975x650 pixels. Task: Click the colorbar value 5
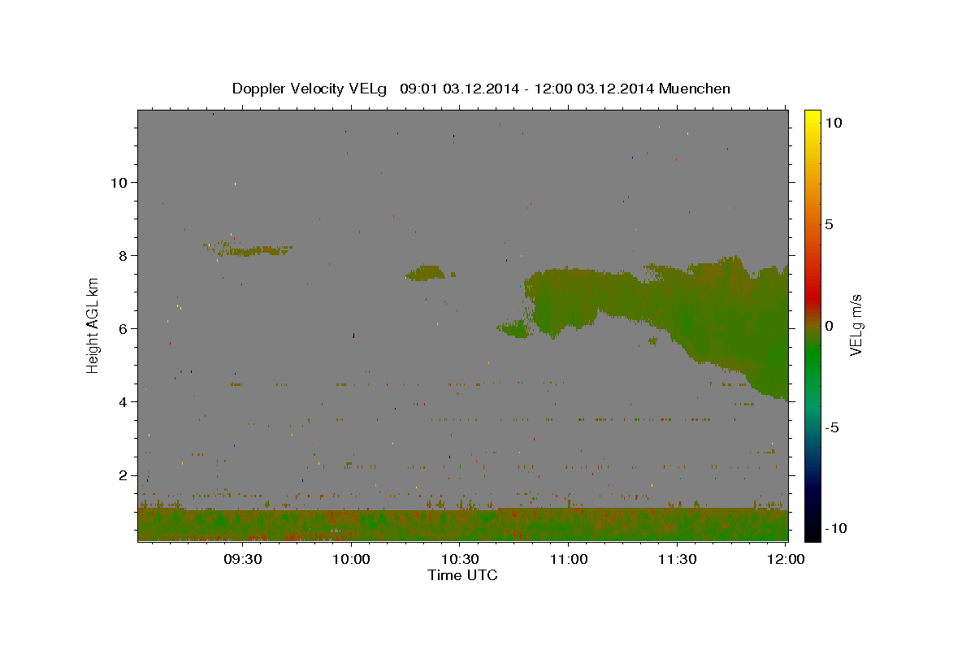click(x=829, y=224)
